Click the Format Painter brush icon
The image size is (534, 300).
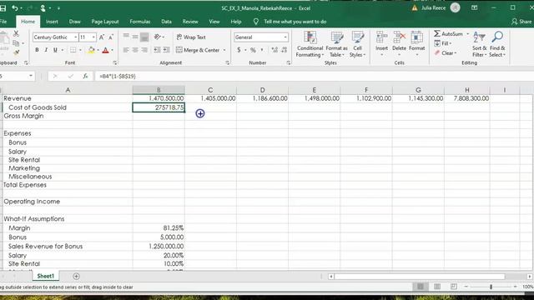(x=16, y=52)
